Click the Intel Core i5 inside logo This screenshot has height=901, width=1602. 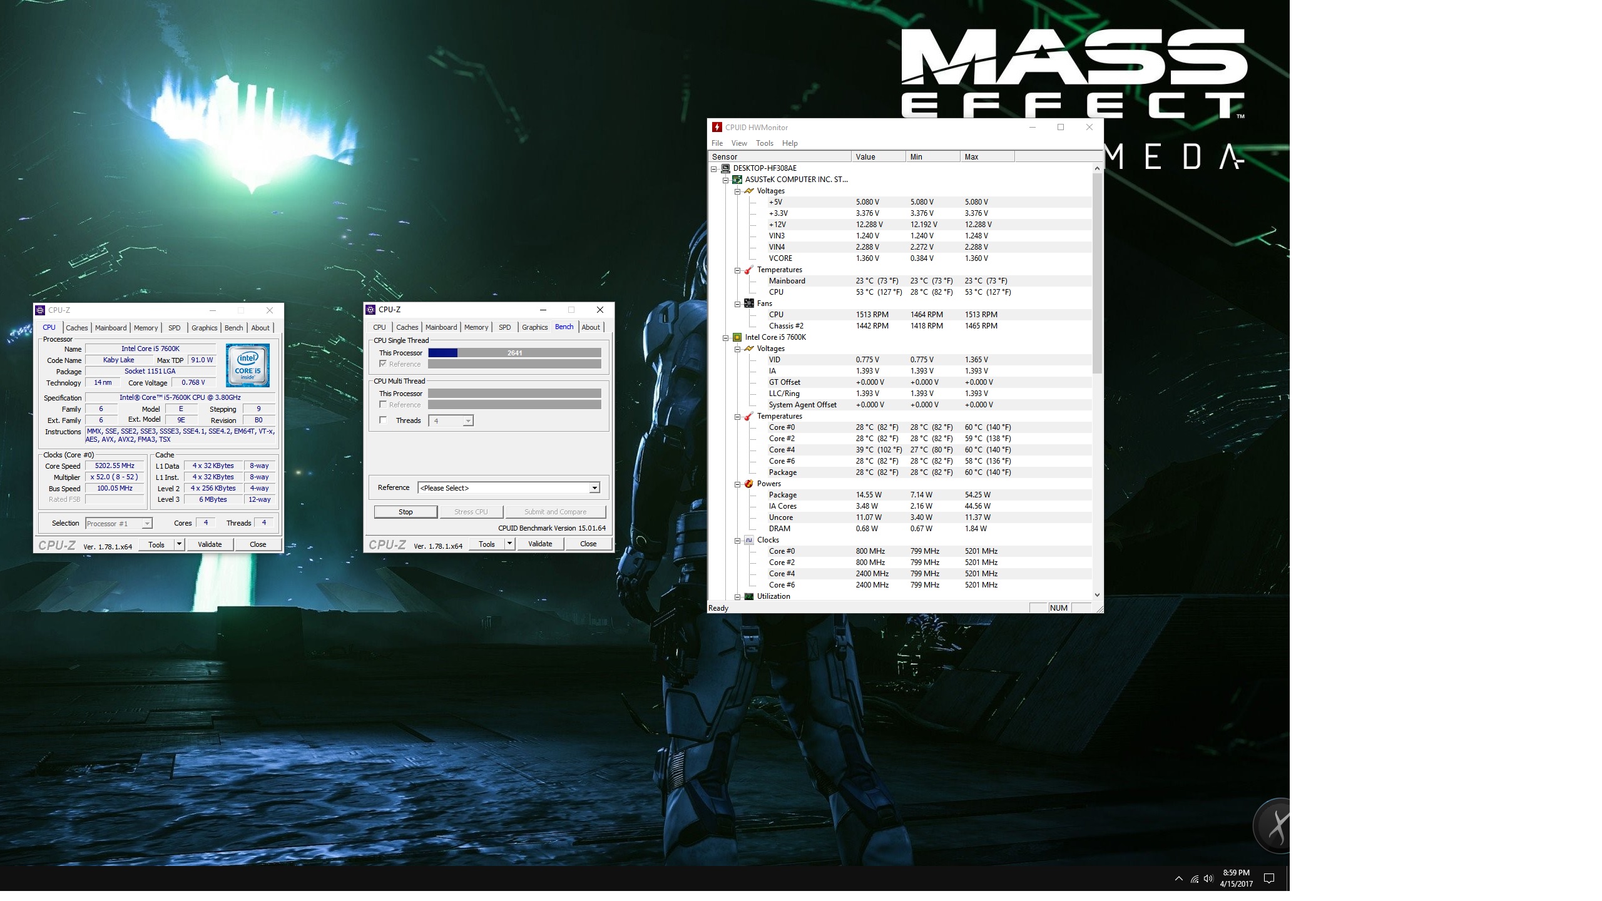click(x=248, y=365)
